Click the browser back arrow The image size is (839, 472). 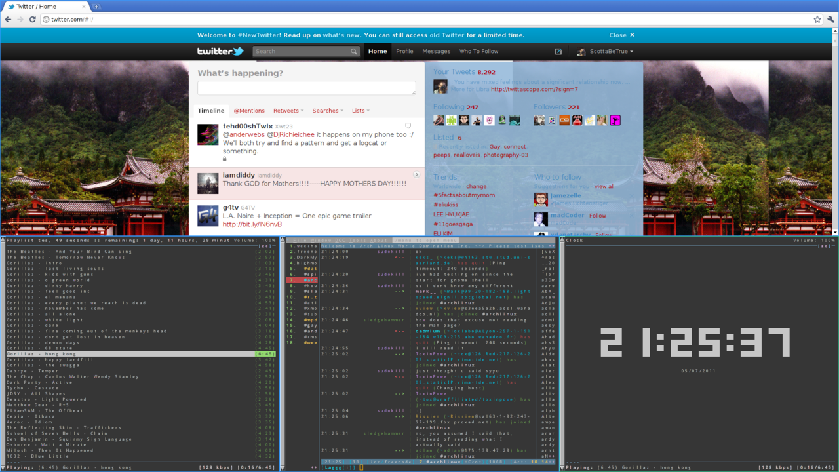click(x=7, y=20)
